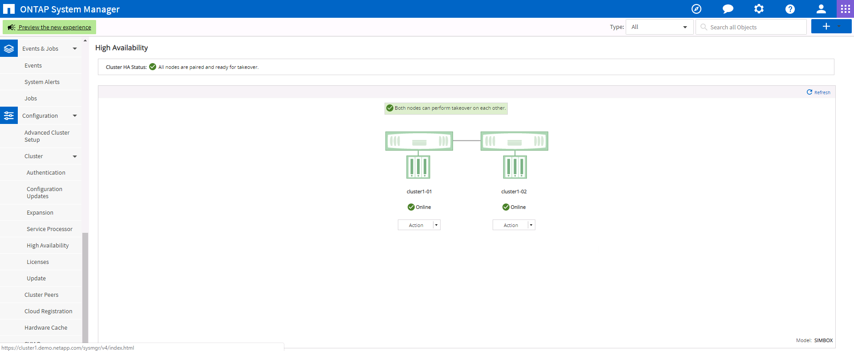Click the Online status check for cluster1-02
This screenshot has height=351, width=854.
point(506,207)
